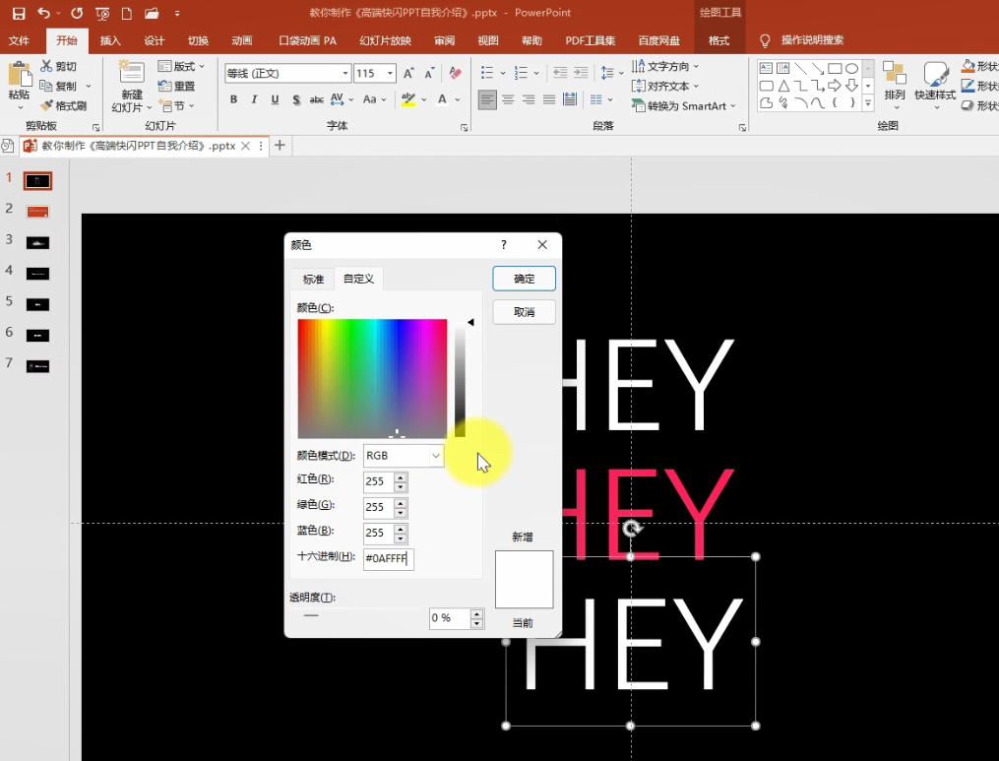Toggle Italic formatting

click(254, 99)
